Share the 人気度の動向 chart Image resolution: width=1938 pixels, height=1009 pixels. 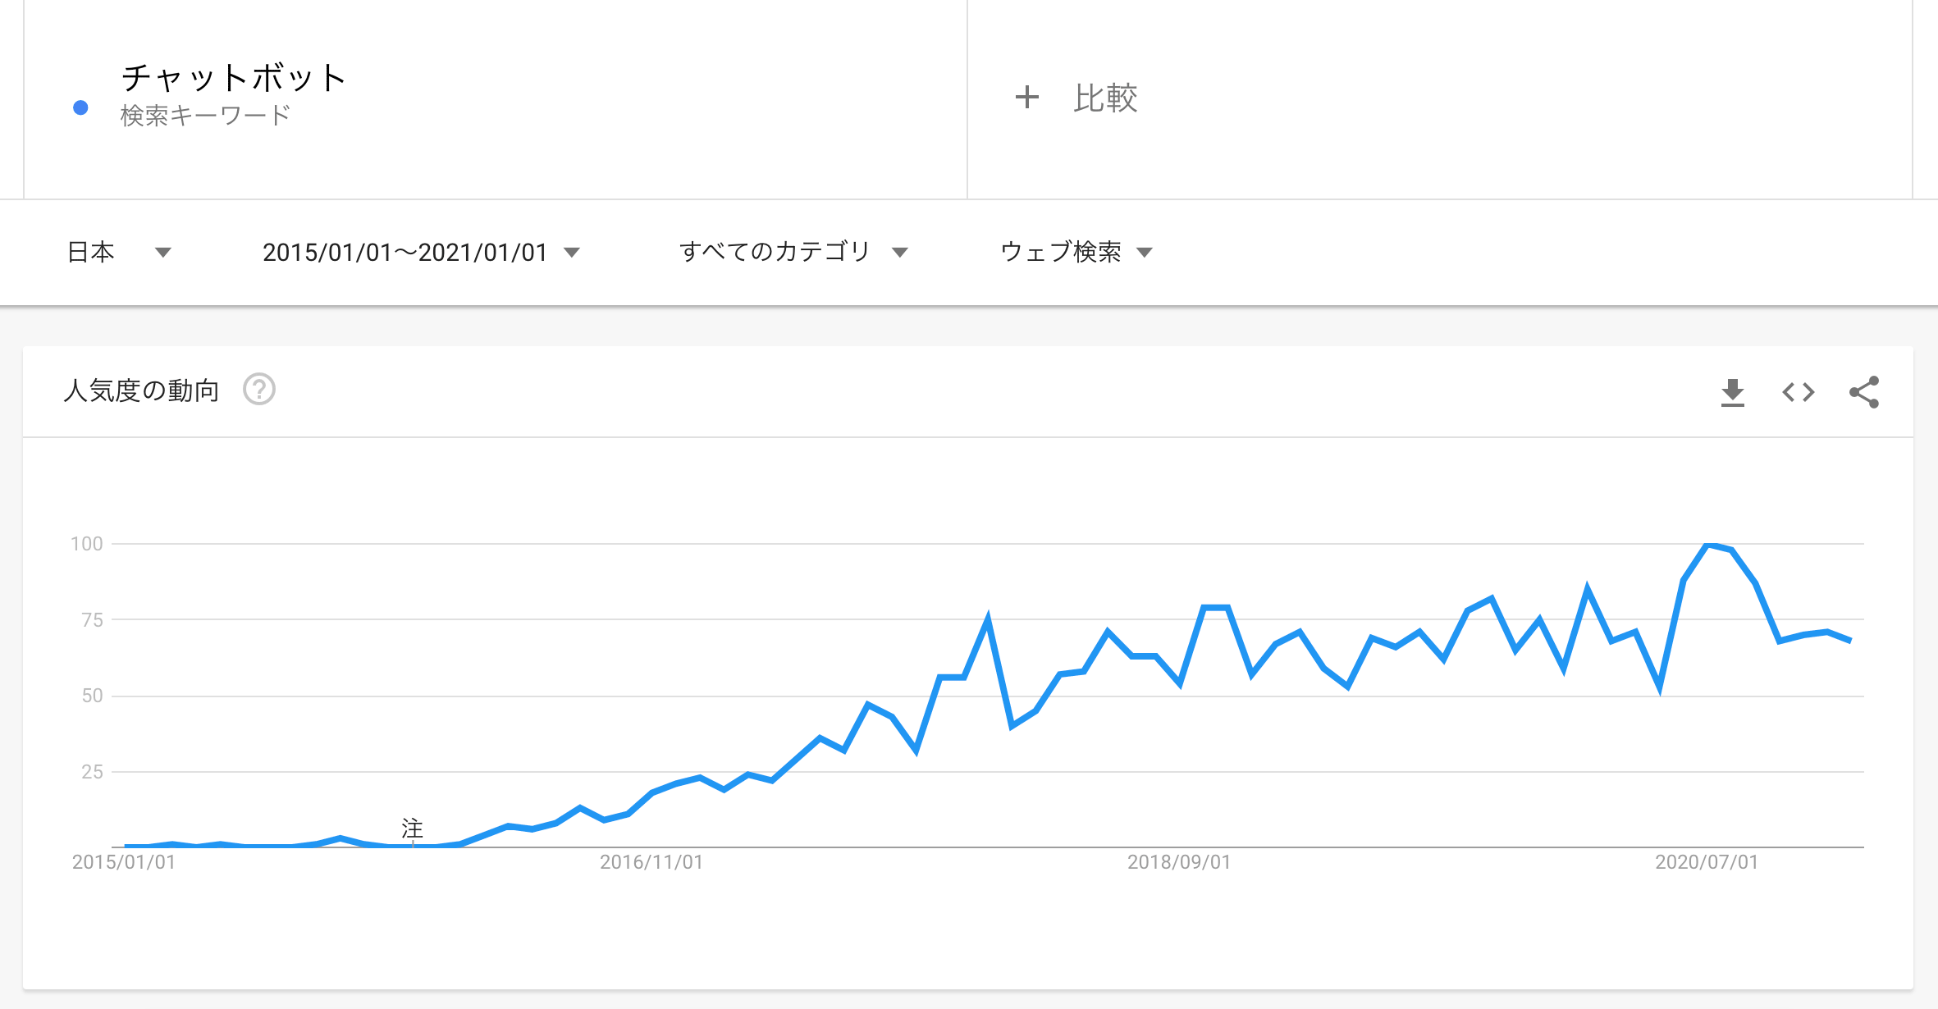tap(1864, 392)
